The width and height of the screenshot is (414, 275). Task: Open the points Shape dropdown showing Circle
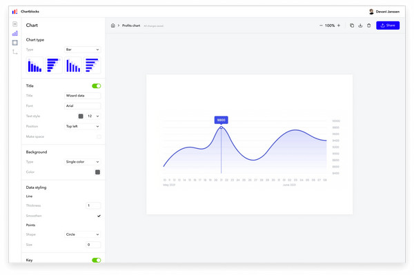point(82,234)
